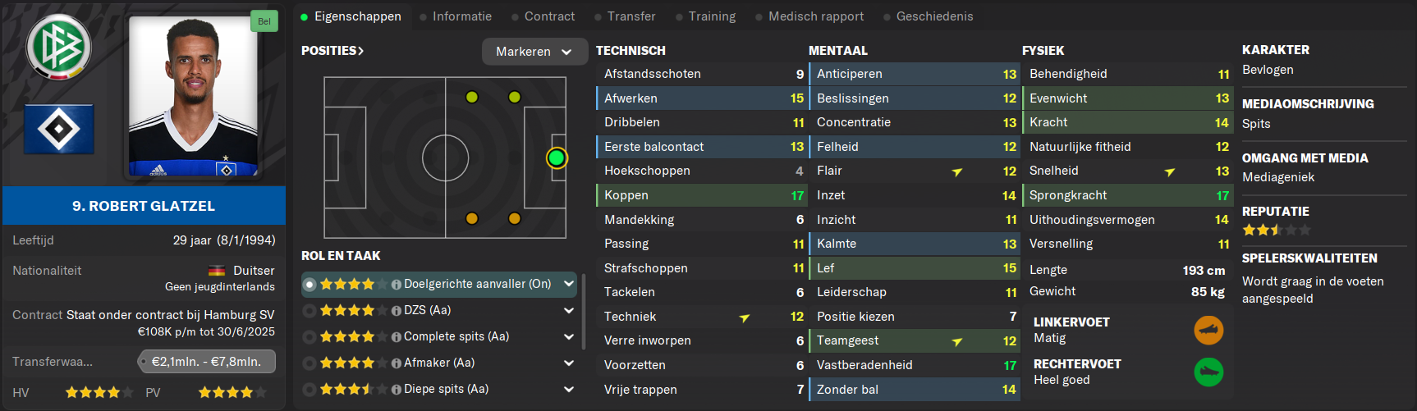
Task: Click the German flag next to Duitser
Action: pos(217,271)
